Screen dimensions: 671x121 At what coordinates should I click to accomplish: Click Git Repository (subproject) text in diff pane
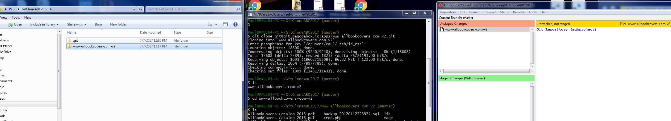(566, 29)
